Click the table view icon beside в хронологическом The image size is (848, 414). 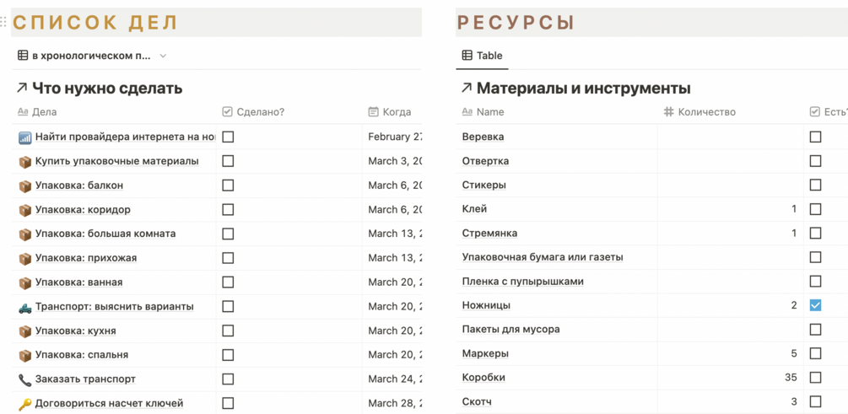pos(23,56)
